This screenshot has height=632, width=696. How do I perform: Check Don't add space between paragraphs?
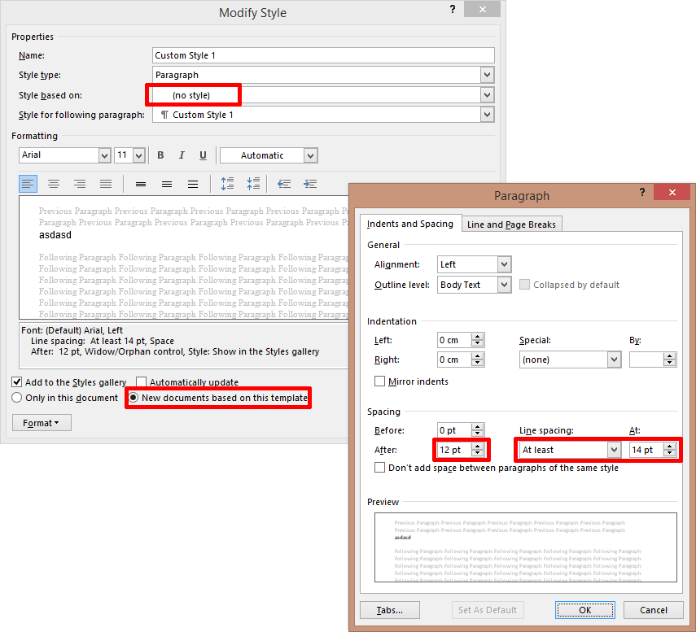point(379,467)
